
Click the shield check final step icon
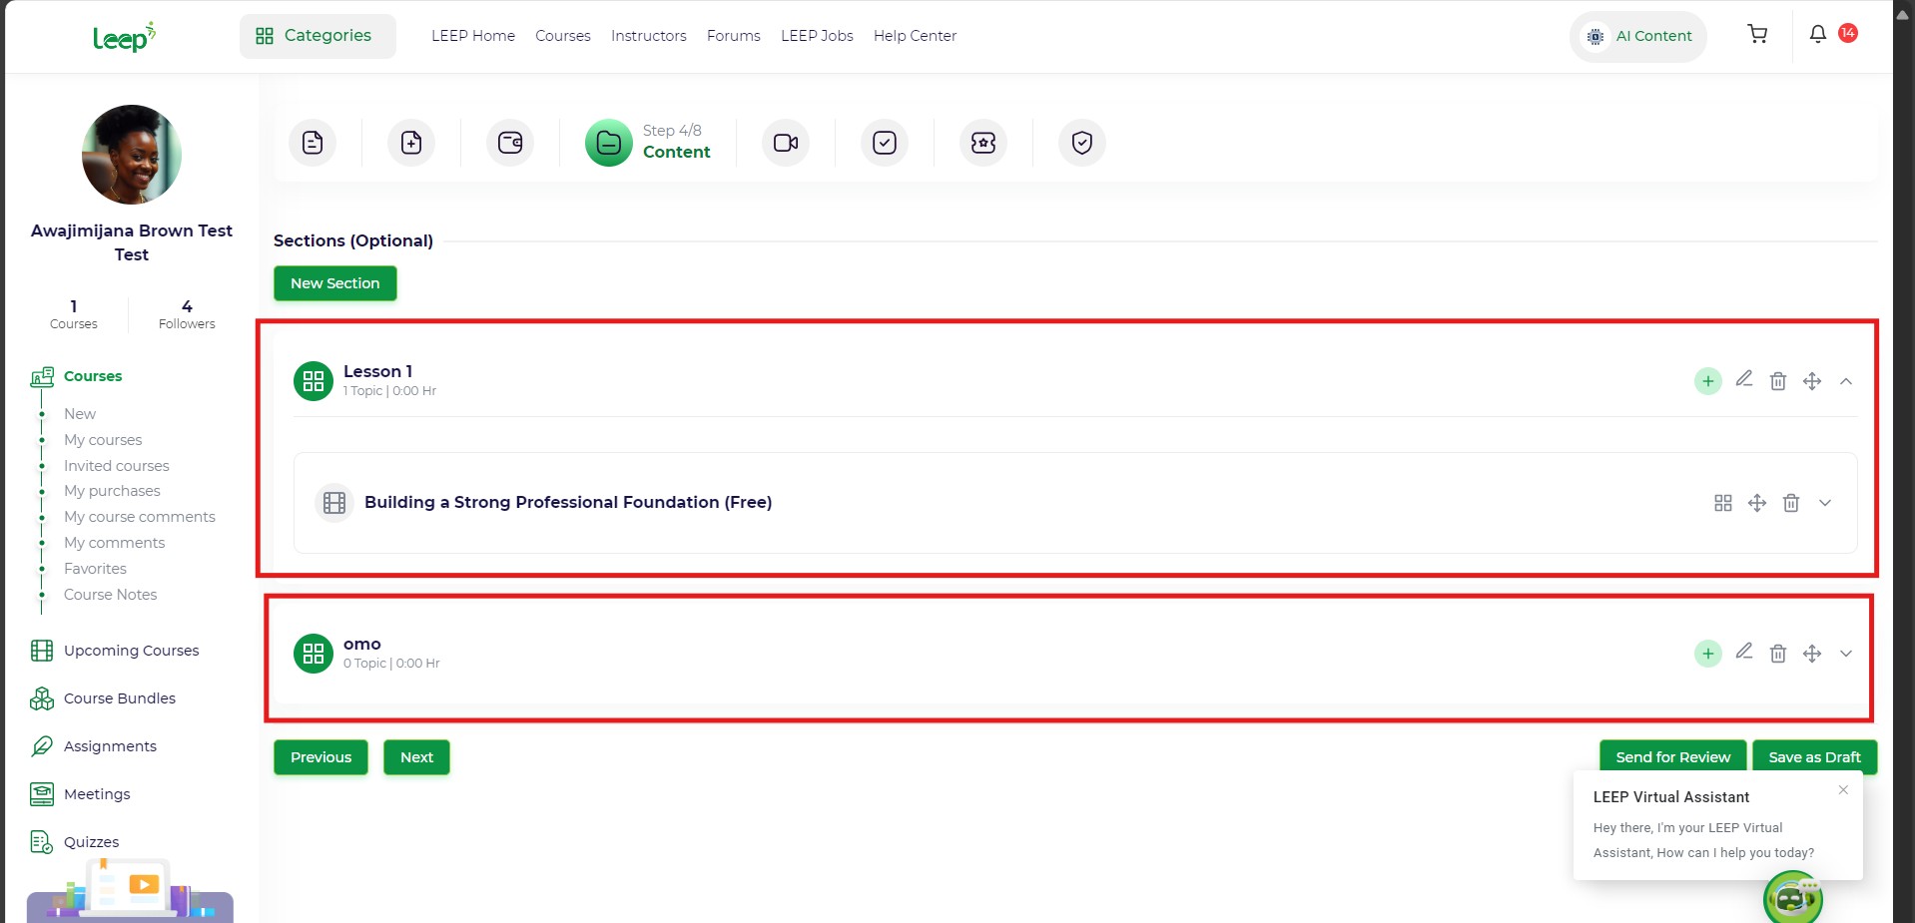(x=1081, y=143)
